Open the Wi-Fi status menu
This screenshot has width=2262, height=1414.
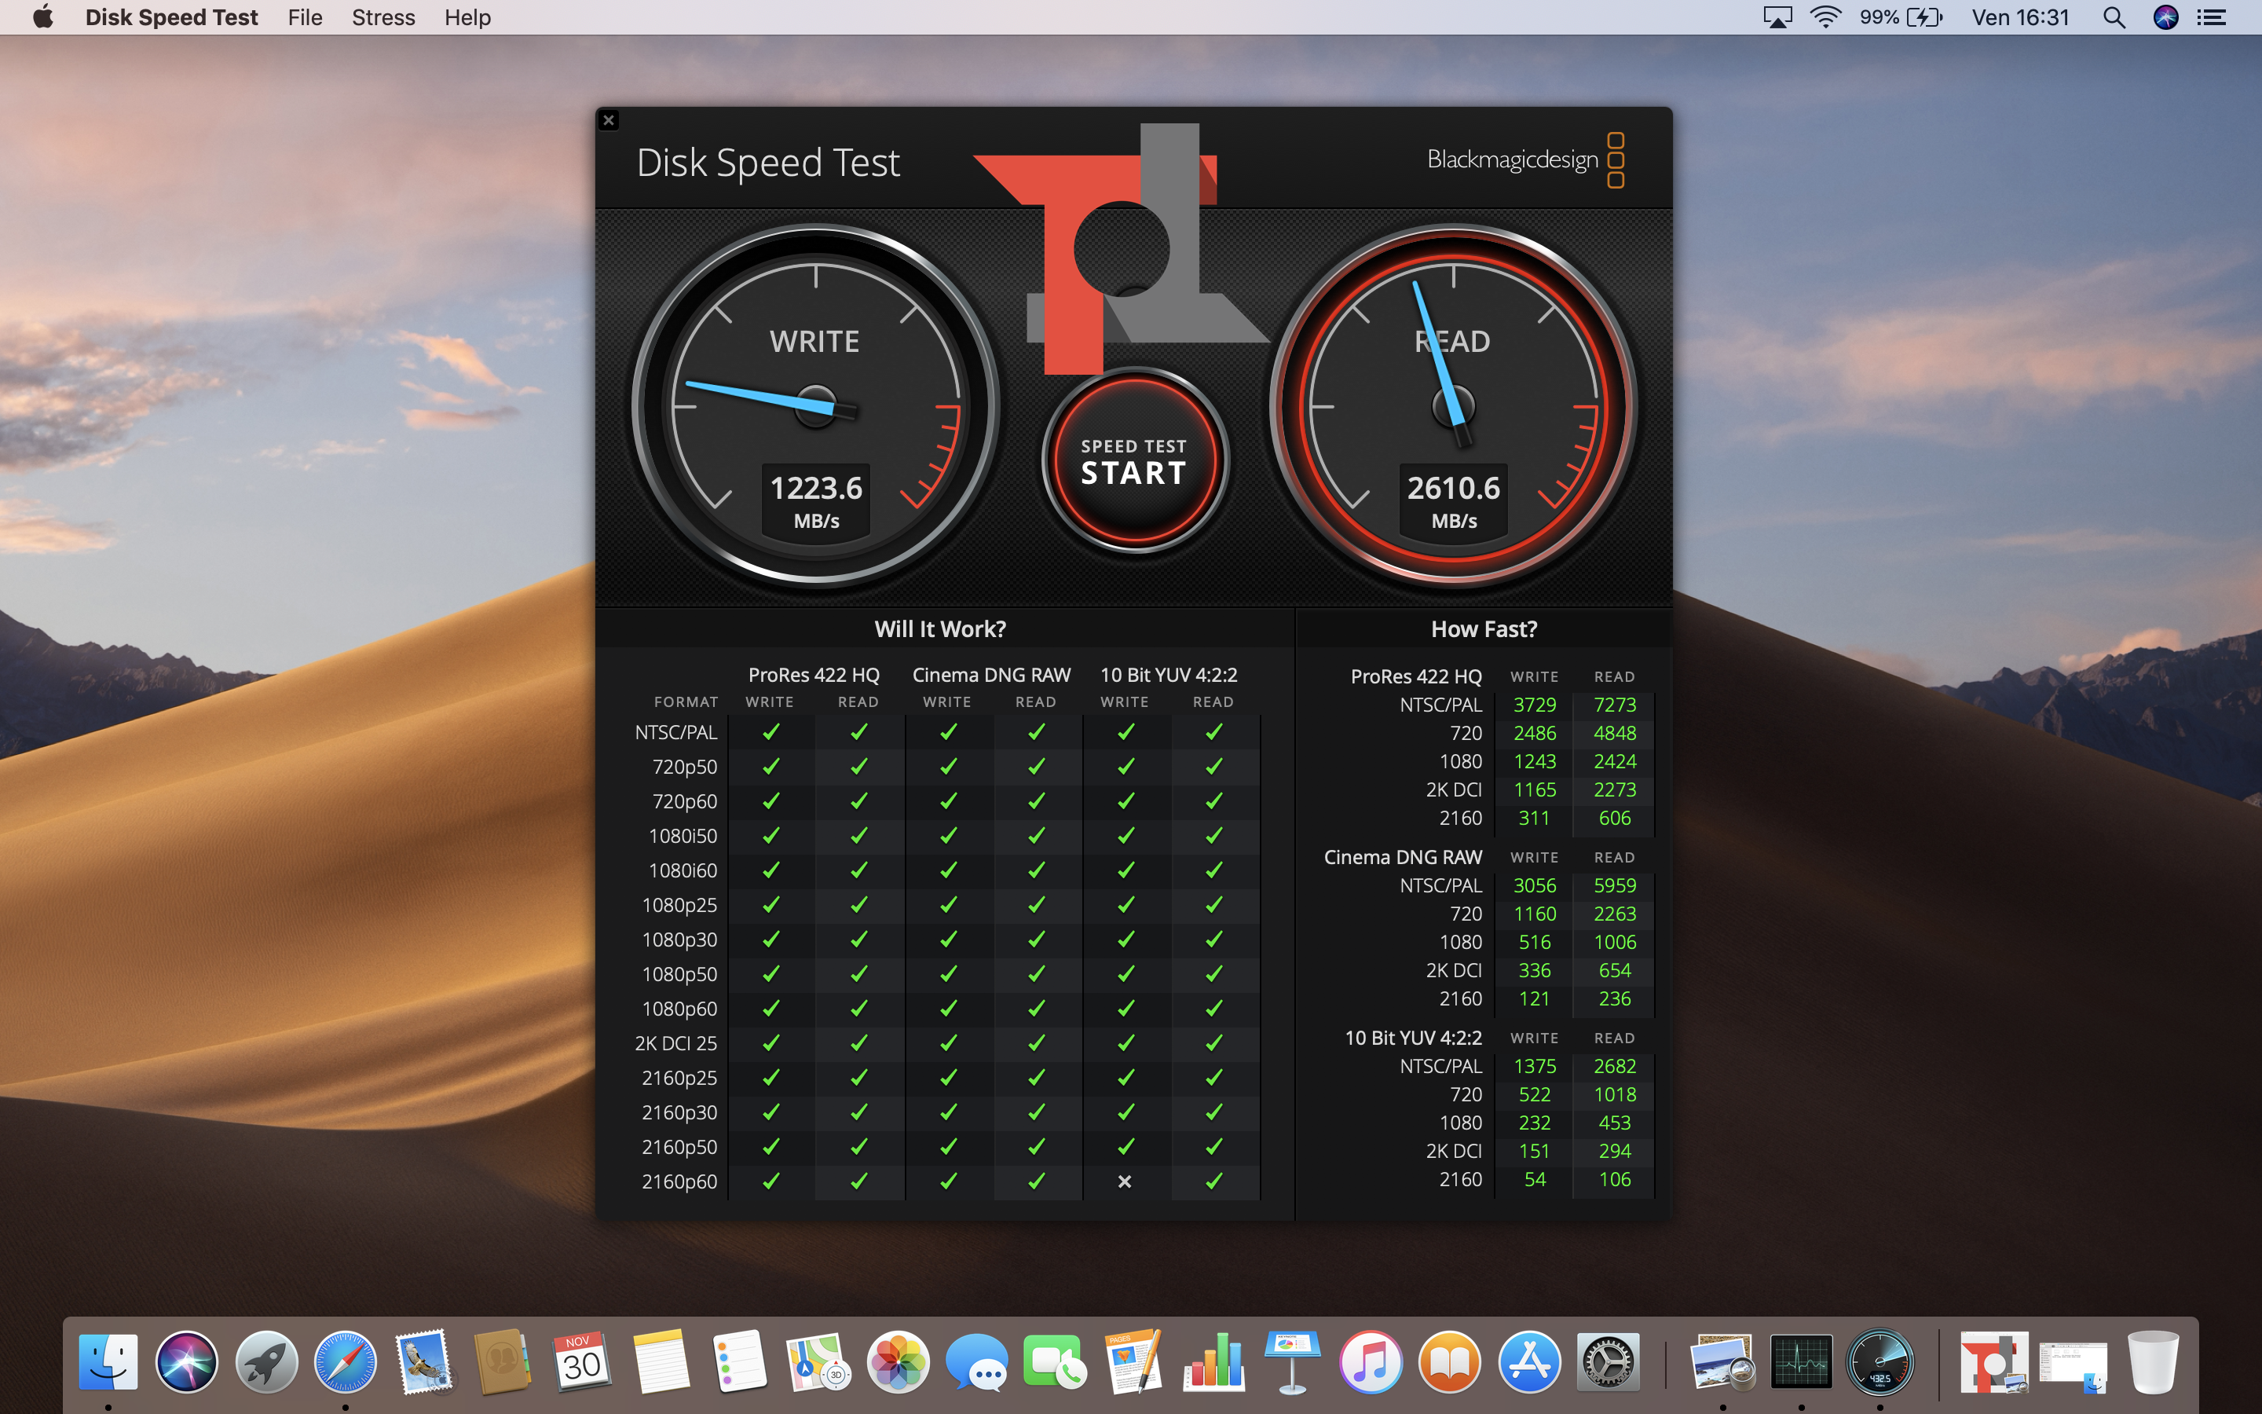pos(1825,16)
